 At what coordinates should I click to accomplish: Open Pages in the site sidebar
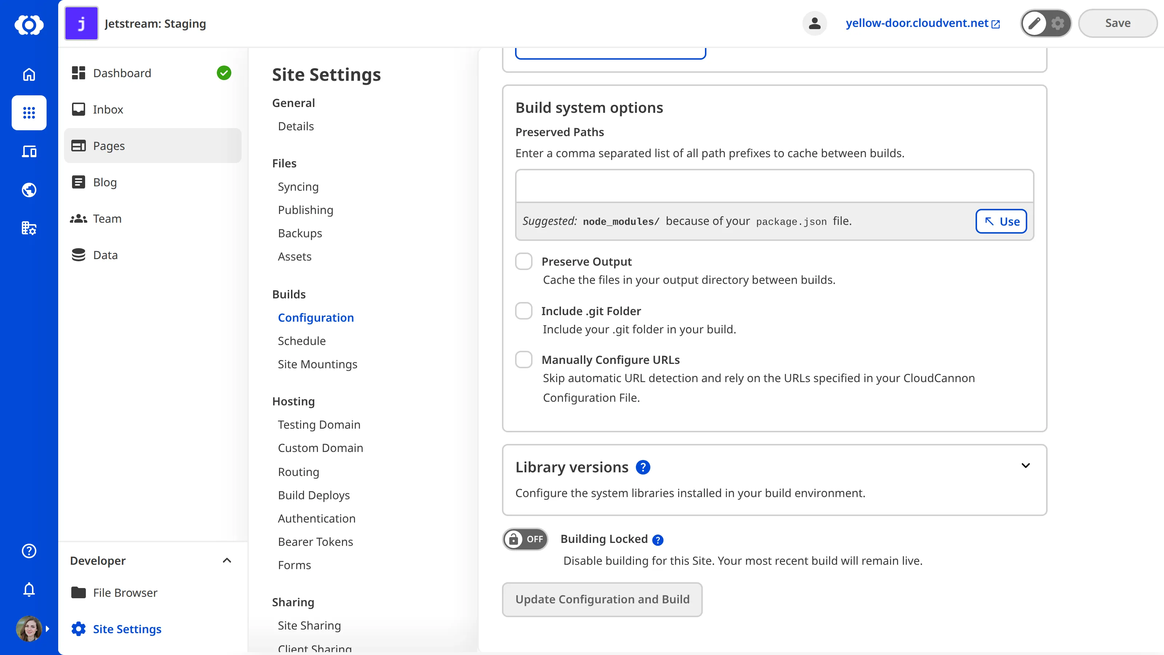[x=153, y=146]
